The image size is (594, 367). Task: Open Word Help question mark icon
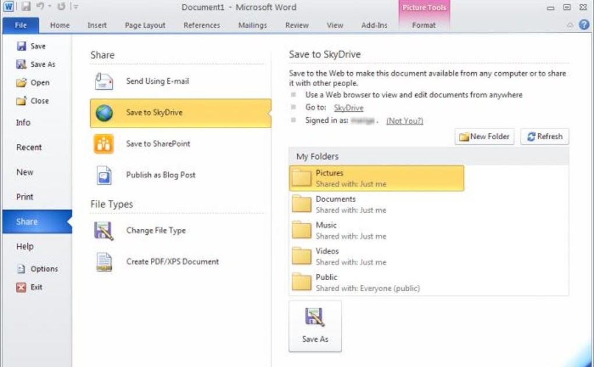pos(584,24)
